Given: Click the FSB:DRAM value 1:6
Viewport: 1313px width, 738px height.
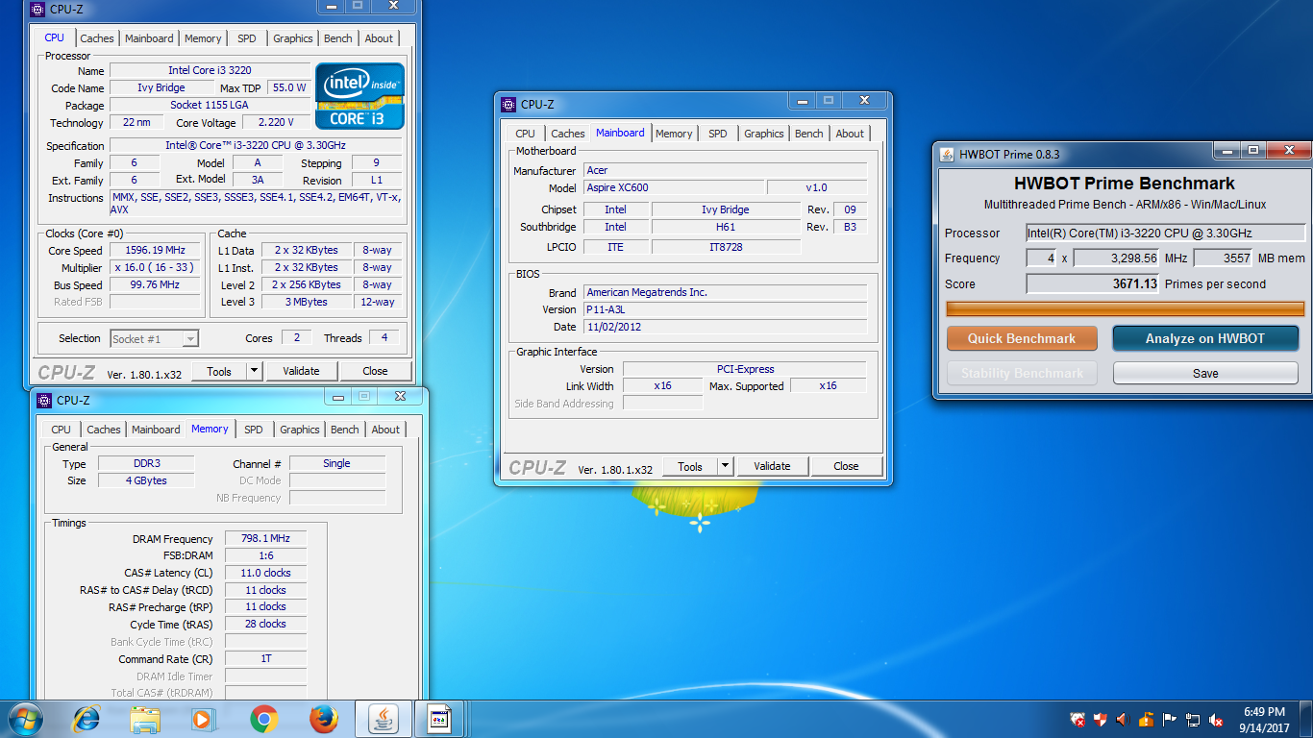Looking at the screenshot, I should point(266,555).
